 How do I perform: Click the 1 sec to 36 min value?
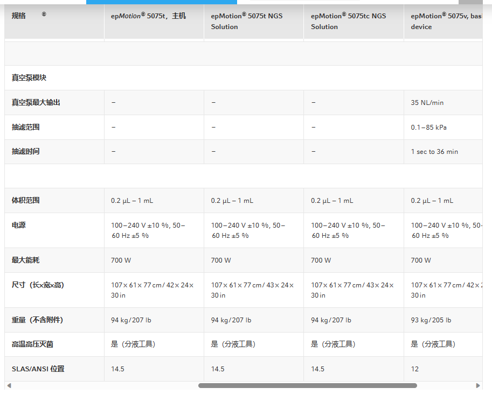[x=434, y=152]
